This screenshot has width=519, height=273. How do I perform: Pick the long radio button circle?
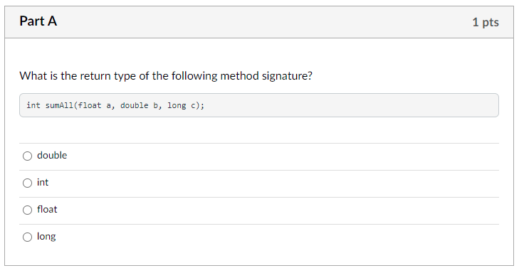point(27,237)
